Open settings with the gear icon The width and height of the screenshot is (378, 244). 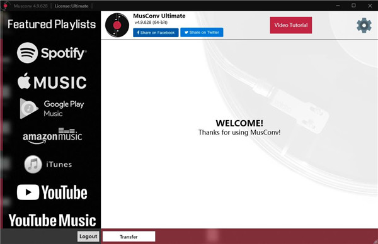364,25
